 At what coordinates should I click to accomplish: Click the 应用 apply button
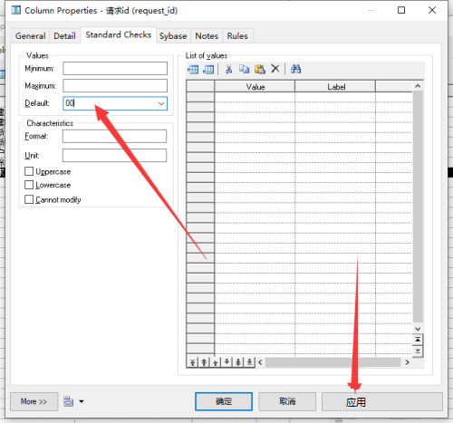pos(382,401)
